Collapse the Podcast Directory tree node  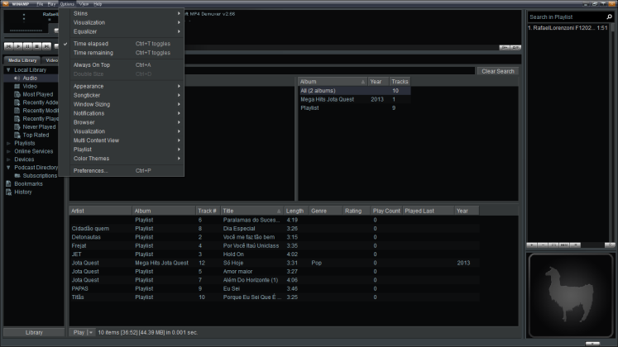click(8, 168)
